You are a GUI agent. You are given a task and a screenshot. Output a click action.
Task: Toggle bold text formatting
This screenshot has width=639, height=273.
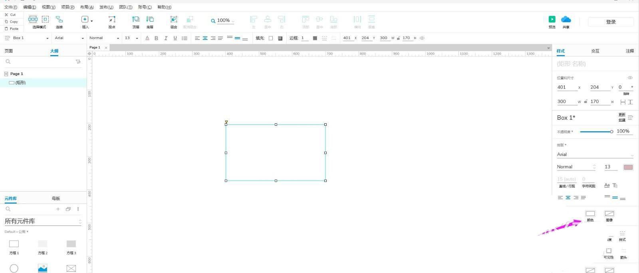coord(156,38)
